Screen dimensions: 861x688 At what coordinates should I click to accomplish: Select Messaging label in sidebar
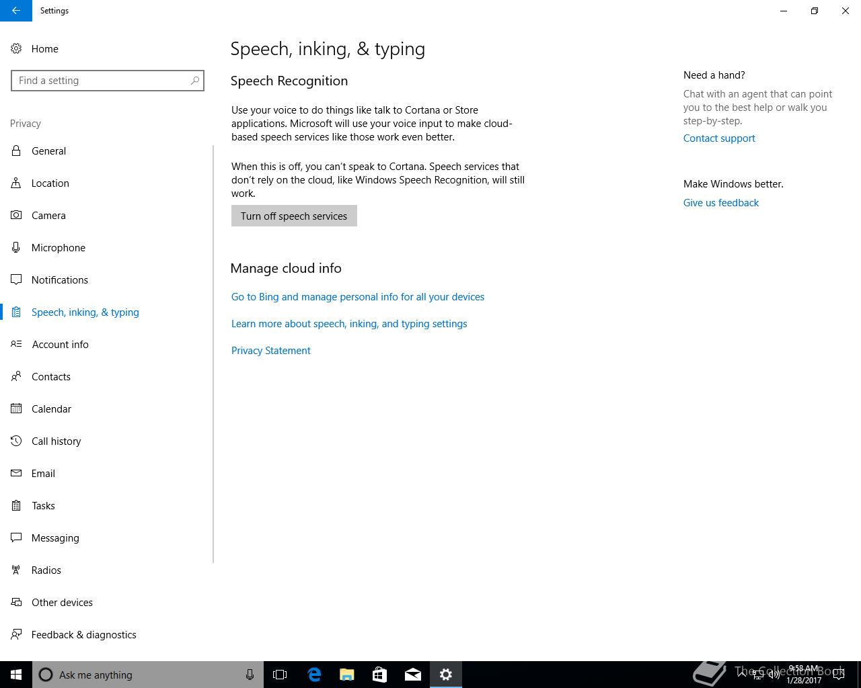55,538
